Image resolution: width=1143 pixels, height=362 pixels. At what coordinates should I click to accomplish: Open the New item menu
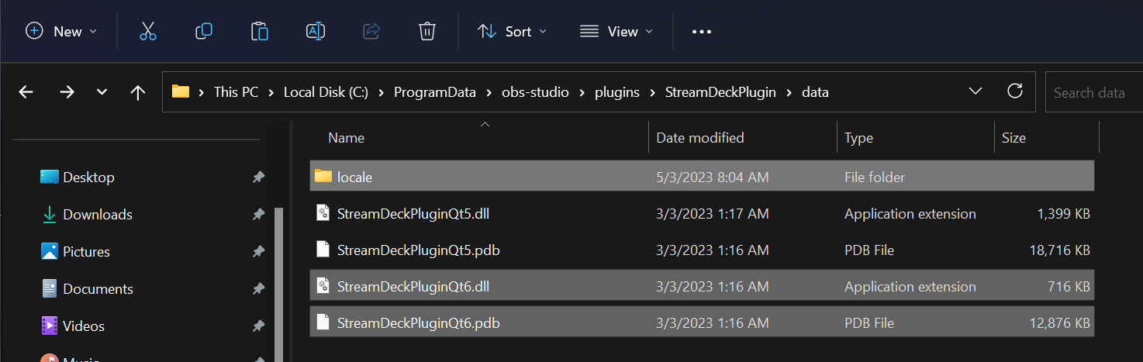(61, 32)
